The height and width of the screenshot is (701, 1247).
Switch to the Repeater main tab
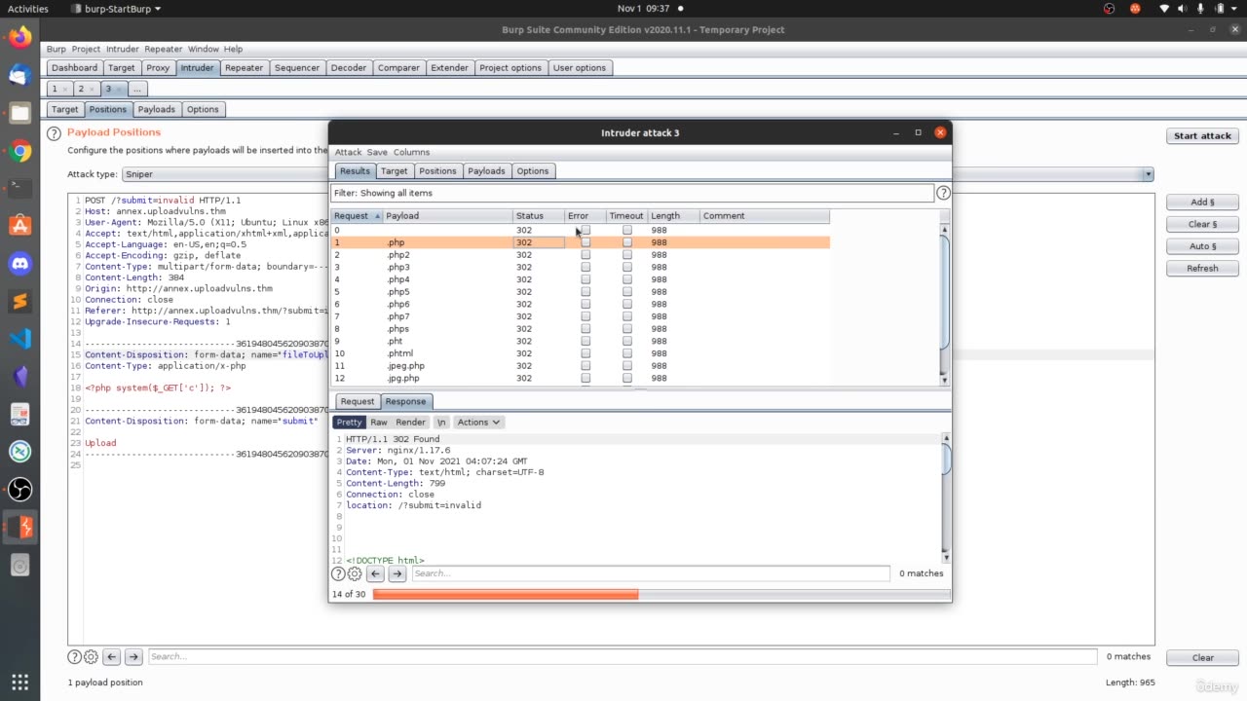(244, 68)
